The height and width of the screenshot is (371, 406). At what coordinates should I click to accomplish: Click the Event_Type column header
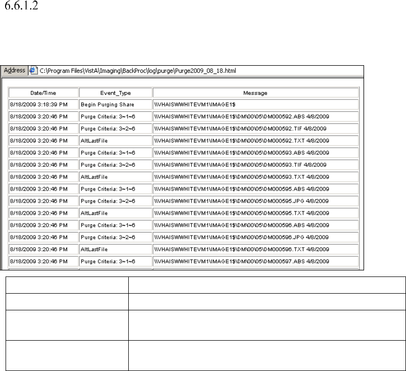116,93
